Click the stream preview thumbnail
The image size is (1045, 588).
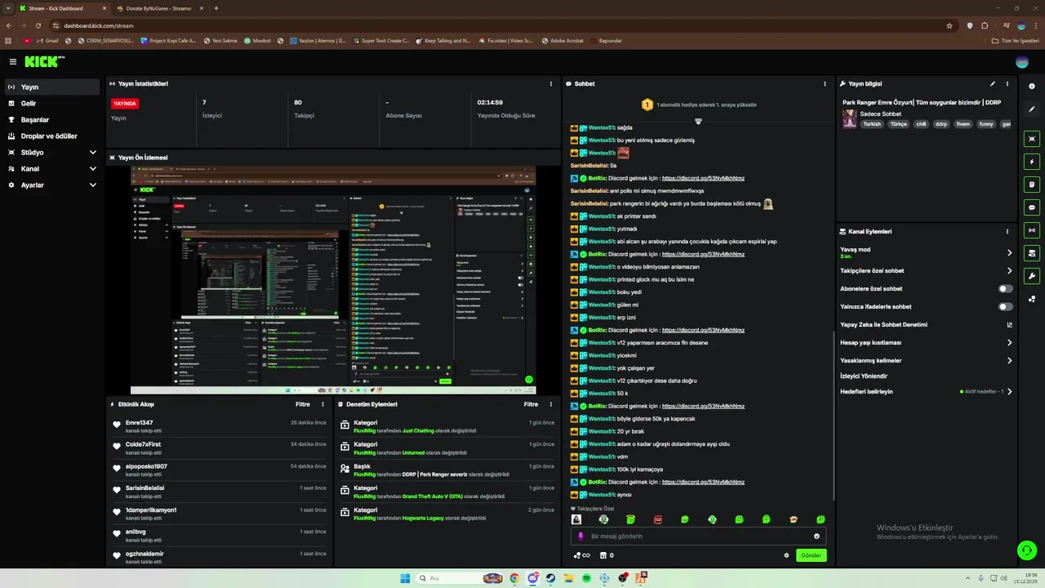tap(333, 281)
